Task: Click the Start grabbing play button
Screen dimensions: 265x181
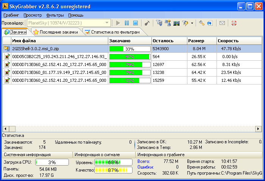Action: pos(118,23)
